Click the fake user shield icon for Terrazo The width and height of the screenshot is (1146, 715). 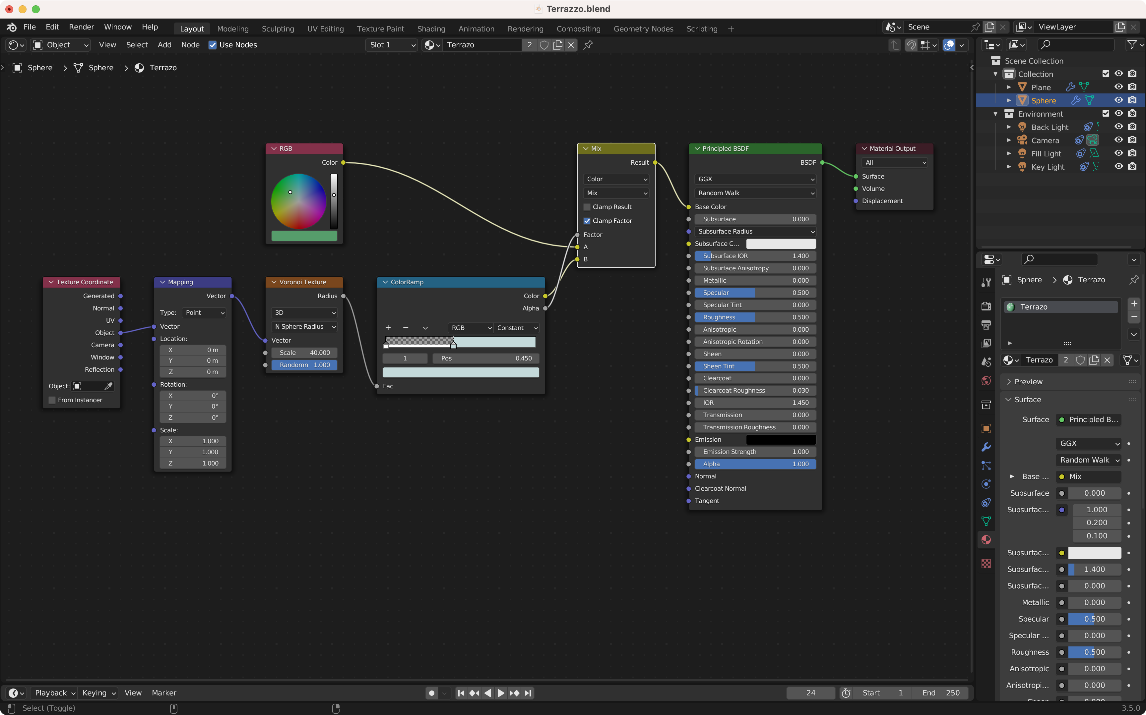pyautogui.click(x=544, y=45)
